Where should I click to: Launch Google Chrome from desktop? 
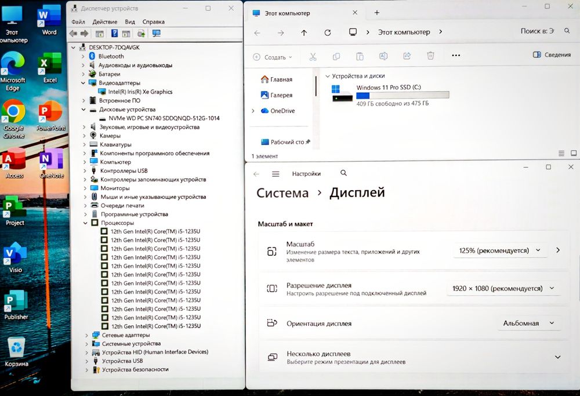click(x=14, y=119)
